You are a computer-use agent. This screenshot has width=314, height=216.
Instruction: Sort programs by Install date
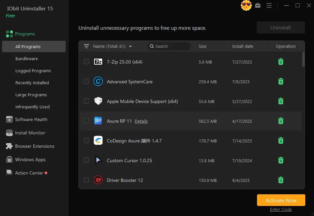[x=242, y=46]
